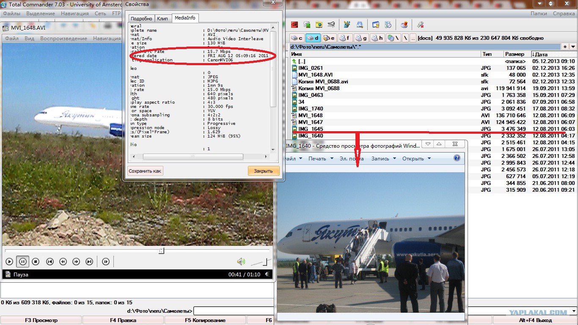Skip to next track in player
The height and width of the screenshot is (325, 578).
pos(89,262)
